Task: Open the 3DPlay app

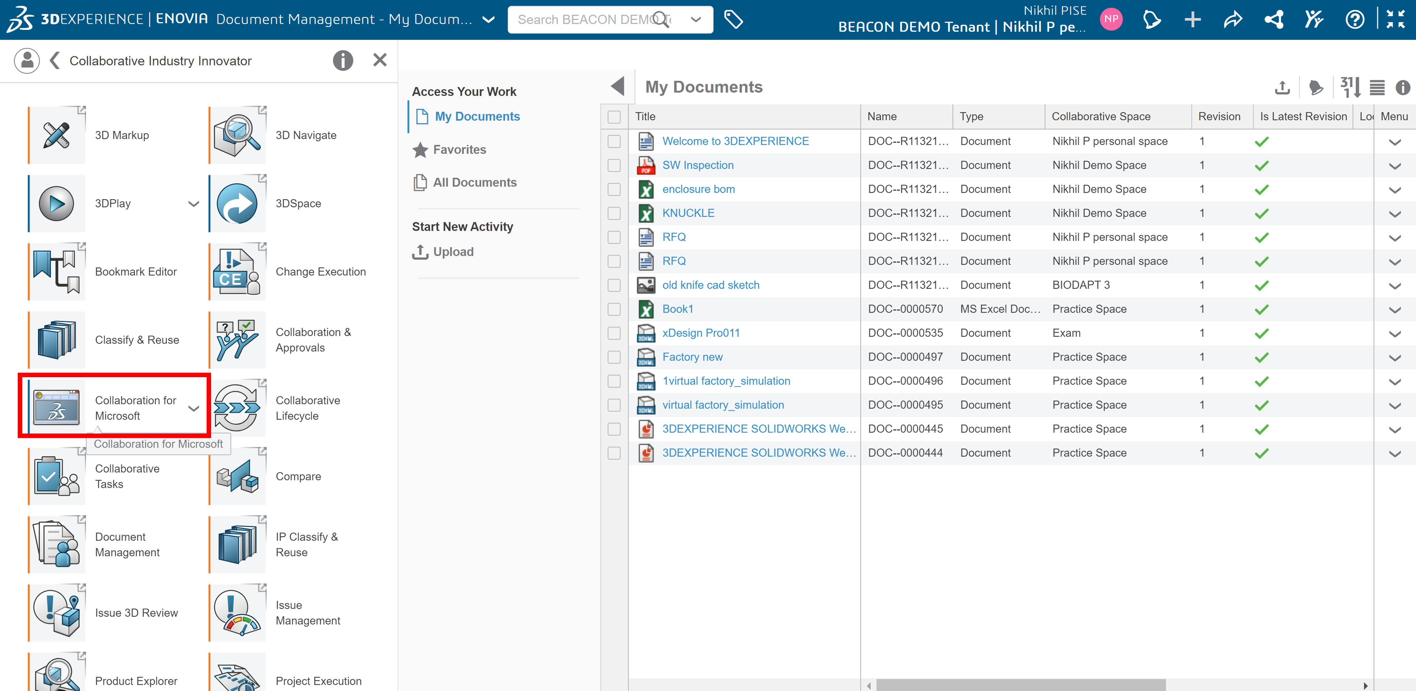Action: tap(57, 203)
